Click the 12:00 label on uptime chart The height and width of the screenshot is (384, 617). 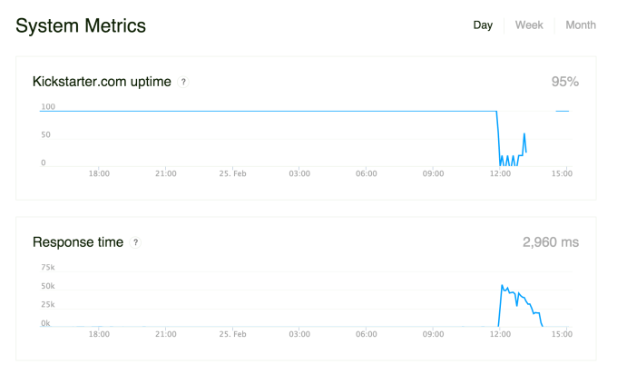point(500,173)
